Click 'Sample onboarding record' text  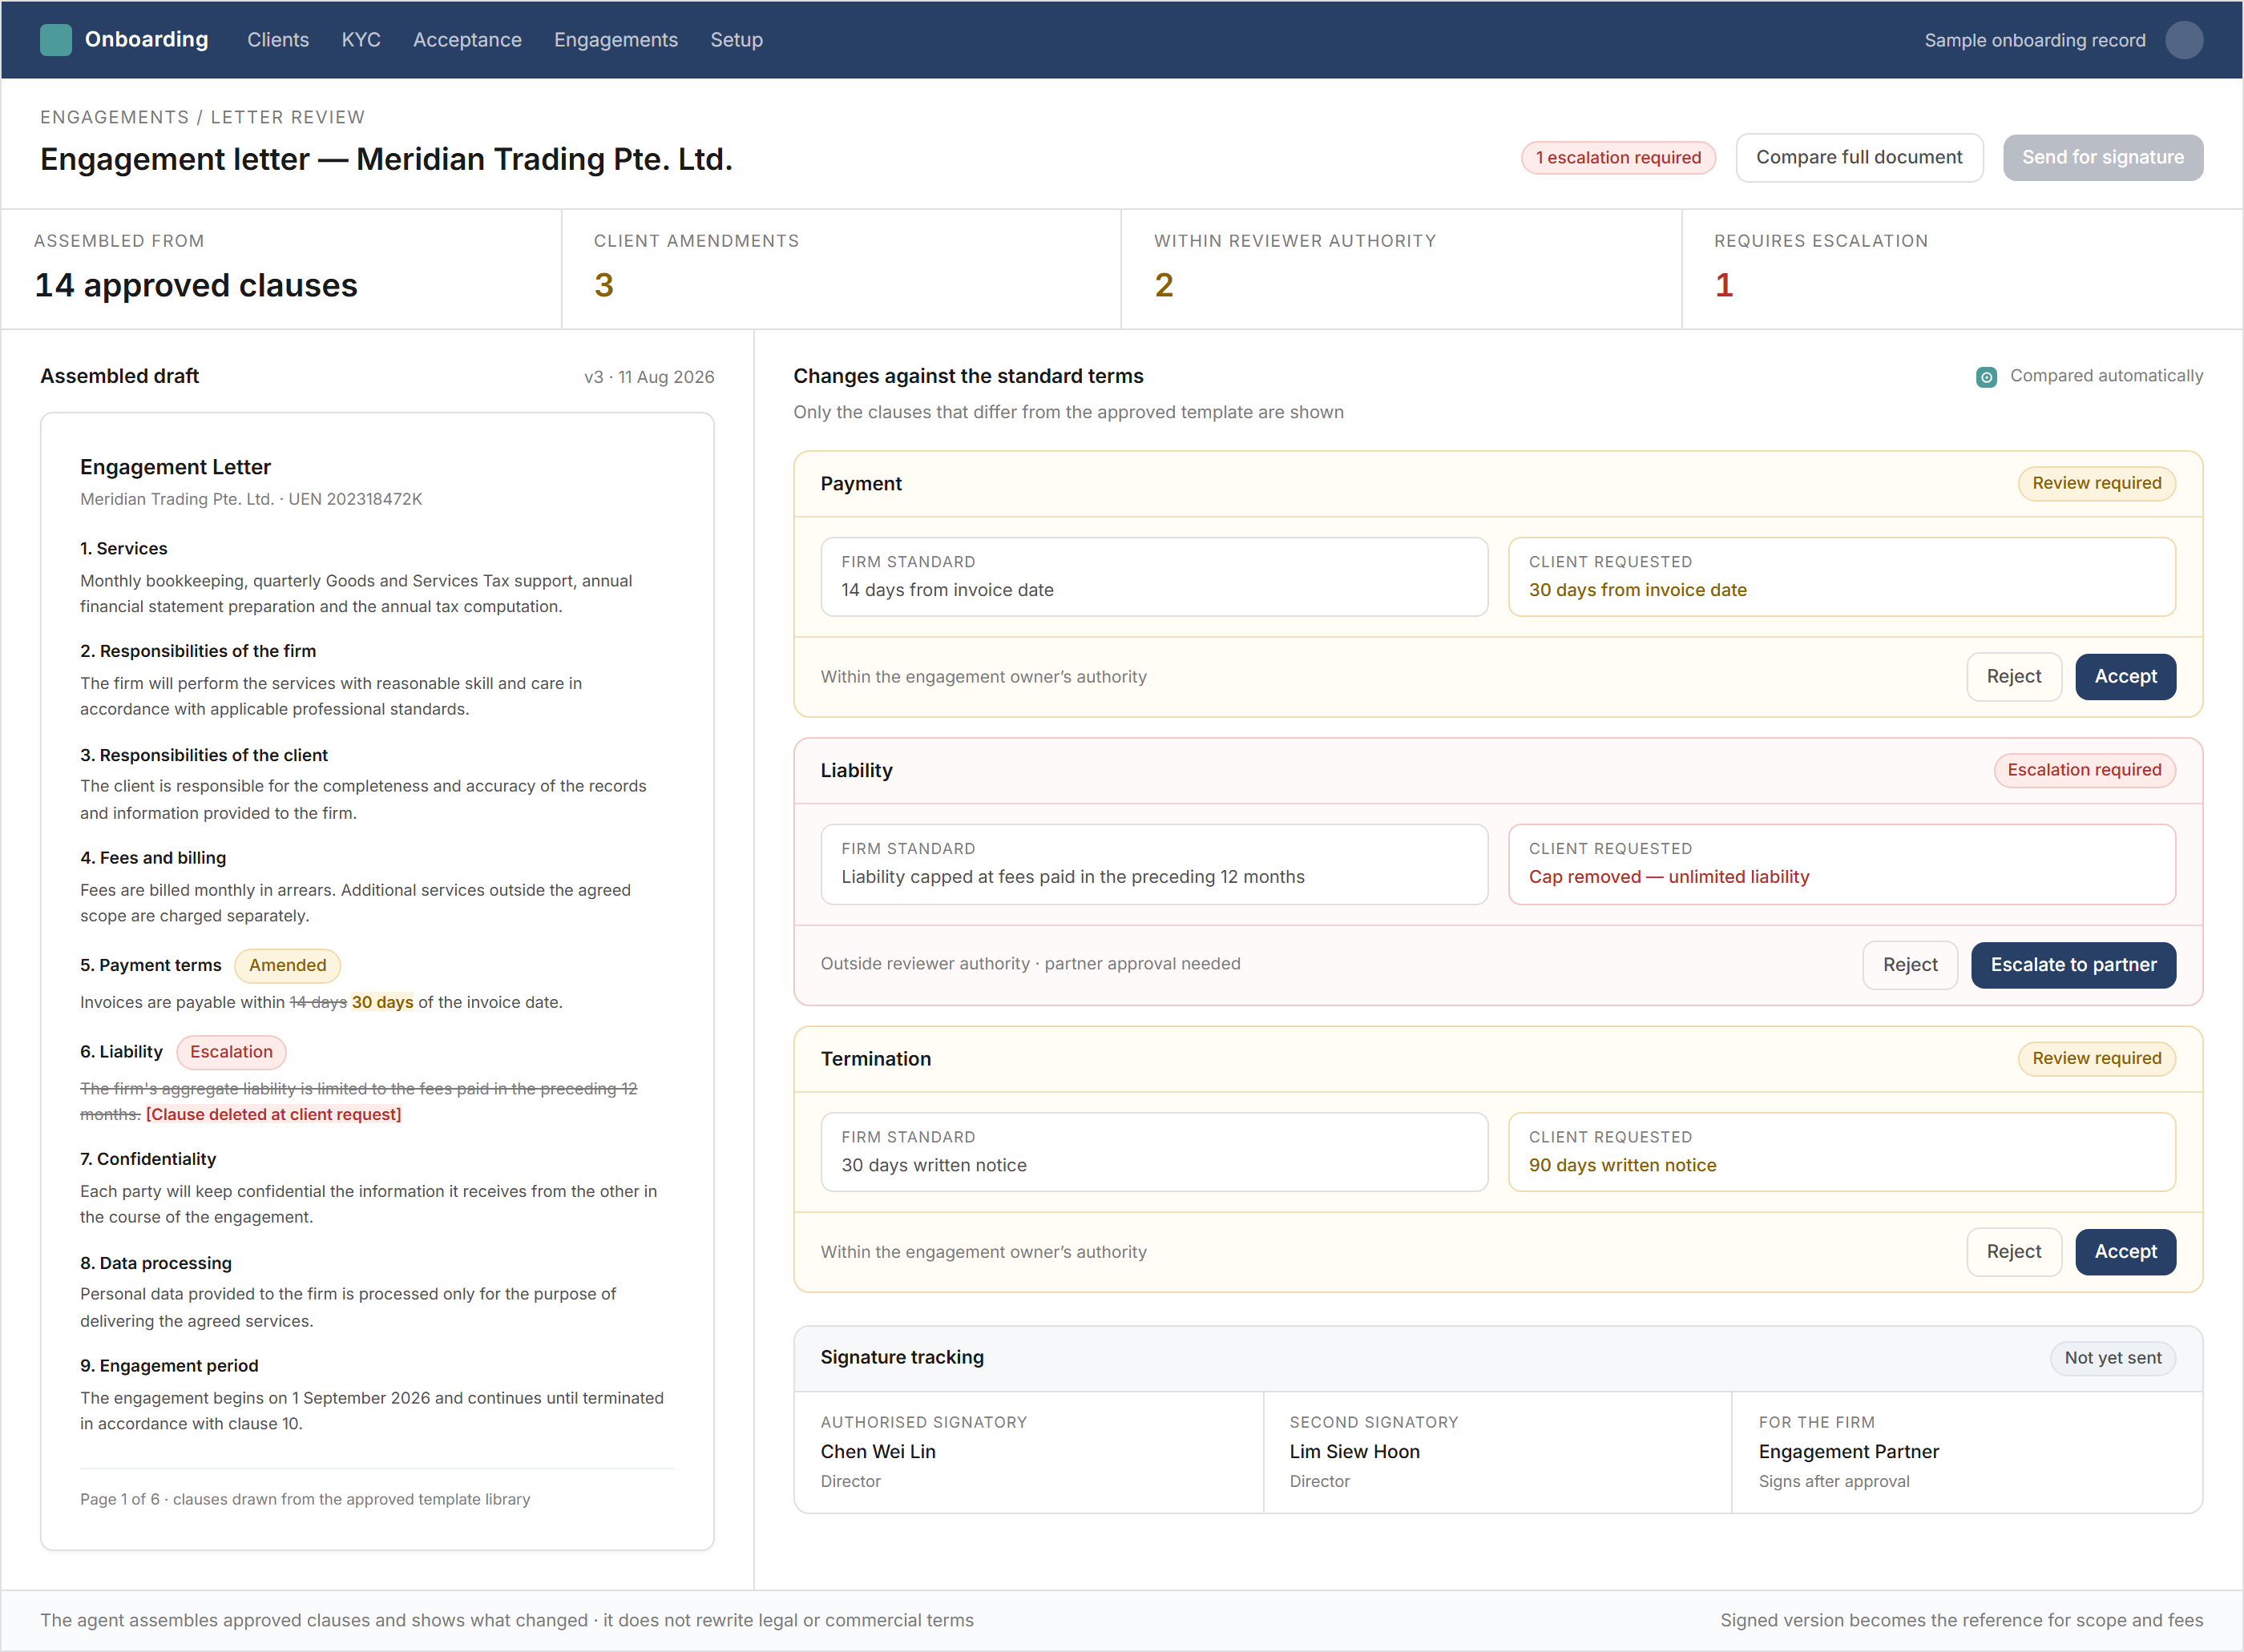2034,40
